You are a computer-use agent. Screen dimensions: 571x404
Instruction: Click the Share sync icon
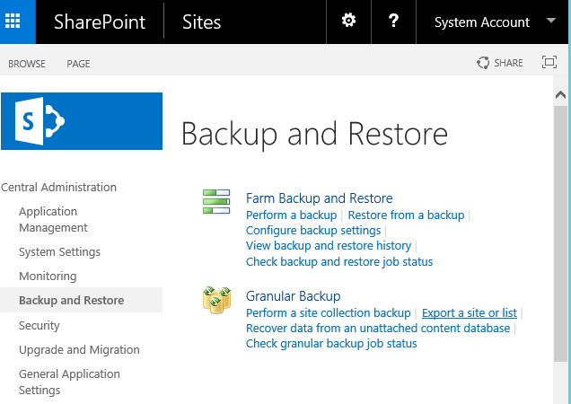coord(483,63)
